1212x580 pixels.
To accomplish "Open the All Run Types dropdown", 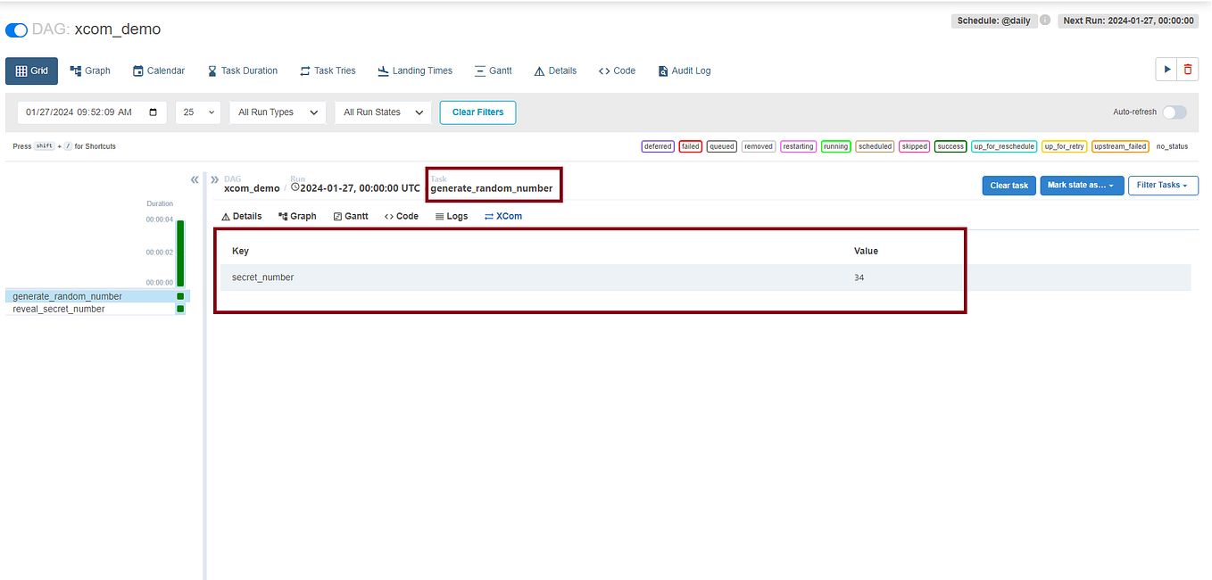I will 278,112.
